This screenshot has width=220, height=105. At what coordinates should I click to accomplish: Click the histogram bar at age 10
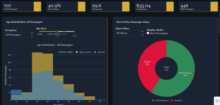(27, 96)
